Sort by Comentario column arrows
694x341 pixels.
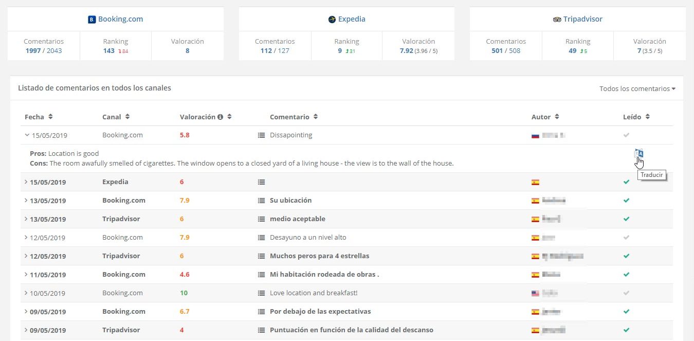316,117
